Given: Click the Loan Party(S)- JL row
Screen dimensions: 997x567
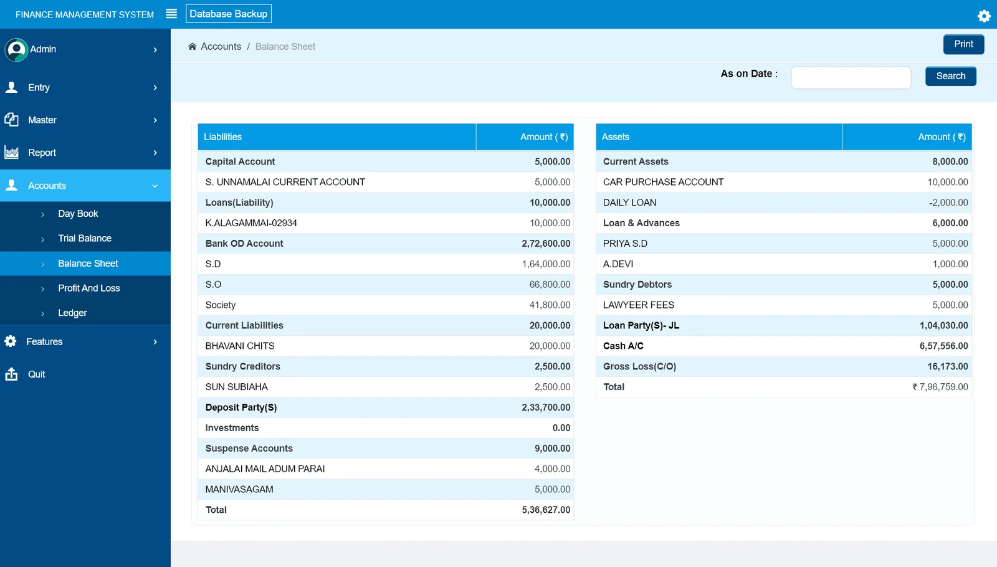Looking at the screenshot, I should point(784,326).
